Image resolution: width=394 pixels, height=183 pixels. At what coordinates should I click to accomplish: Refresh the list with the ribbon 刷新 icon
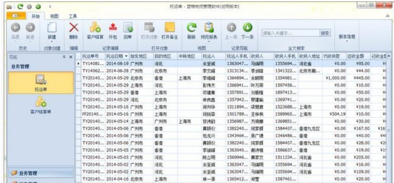click(192, 27)
